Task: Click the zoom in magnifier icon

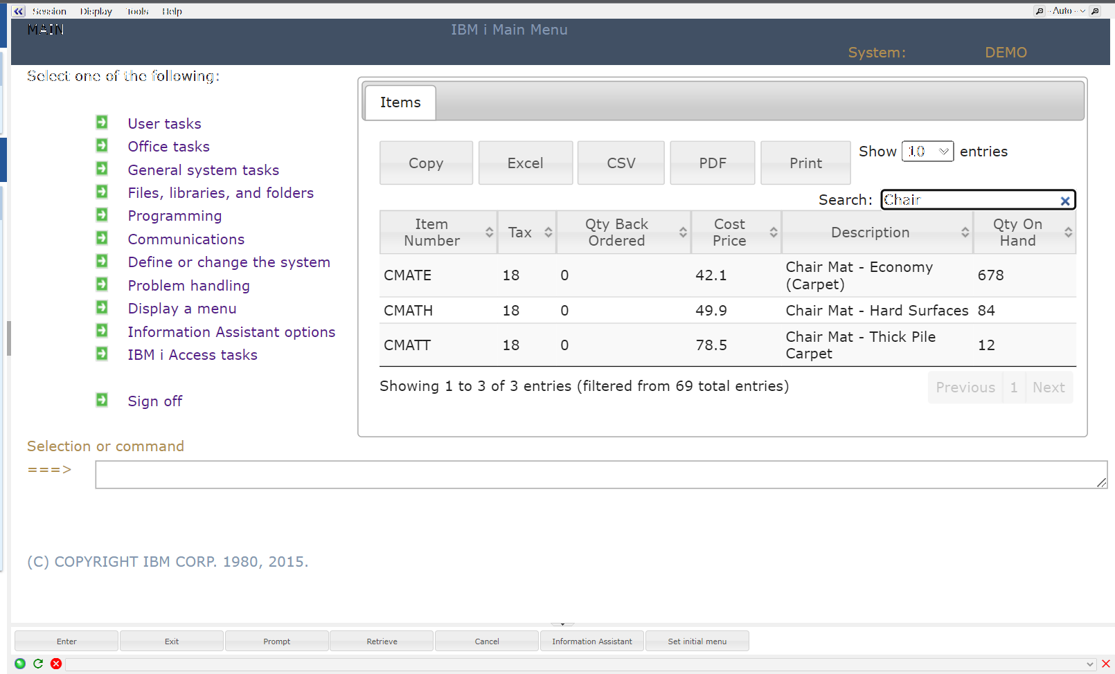Action: click(1094, 11)
